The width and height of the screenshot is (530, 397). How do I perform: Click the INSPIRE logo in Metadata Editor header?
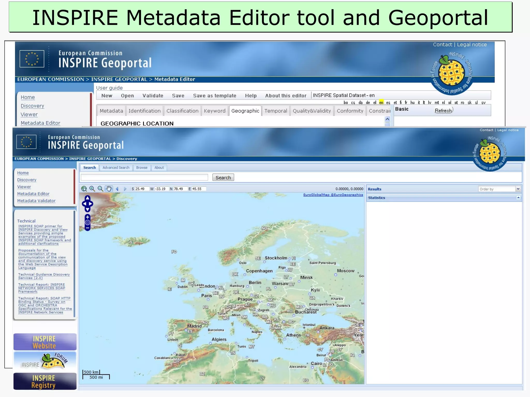pyautogui.click(x=452, y=73)
